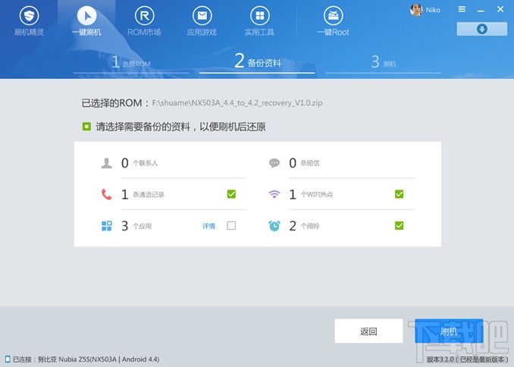
Task: Click the 请选择需要备份的资料 instruction text
Action: click(180, 127)
